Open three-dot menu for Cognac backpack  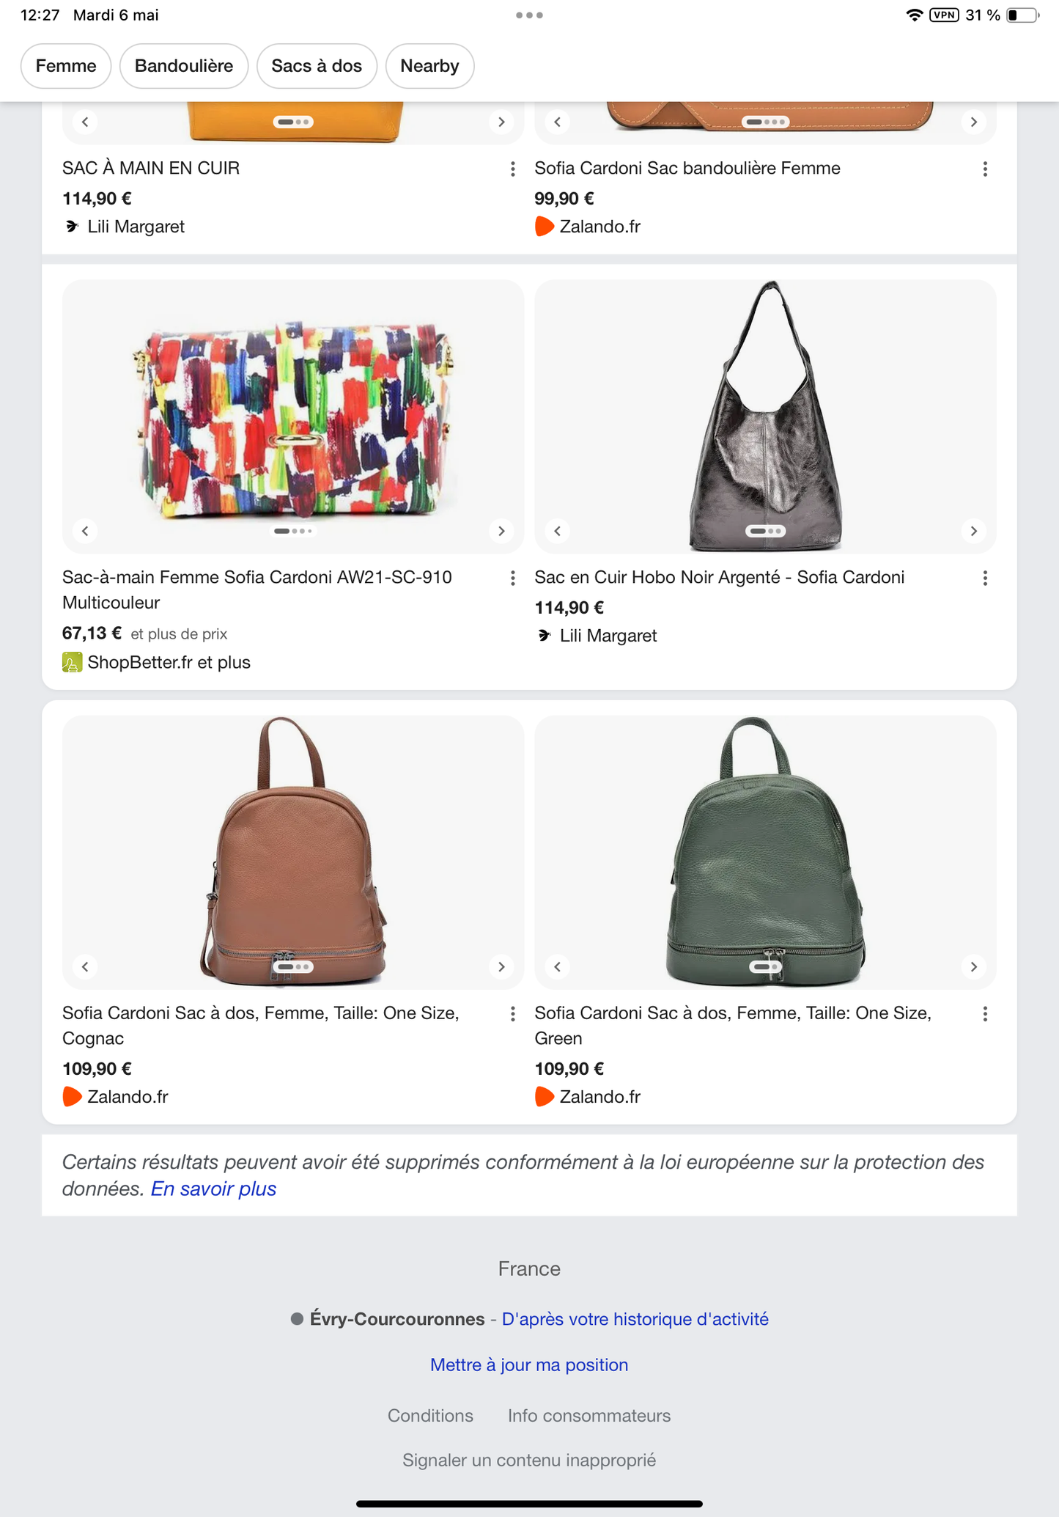(x=512, y=1014)
